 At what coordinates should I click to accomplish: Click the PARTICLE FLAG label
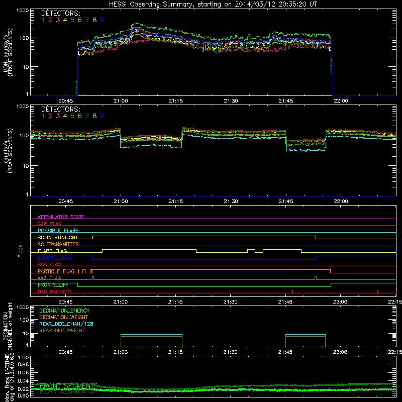(x=56, y=271)
